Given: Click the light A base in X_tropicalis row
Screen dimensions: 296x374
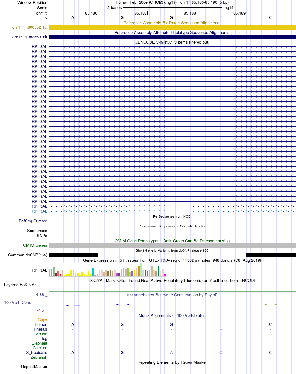Looking at the screenshot, I should (x=171, y=353).
